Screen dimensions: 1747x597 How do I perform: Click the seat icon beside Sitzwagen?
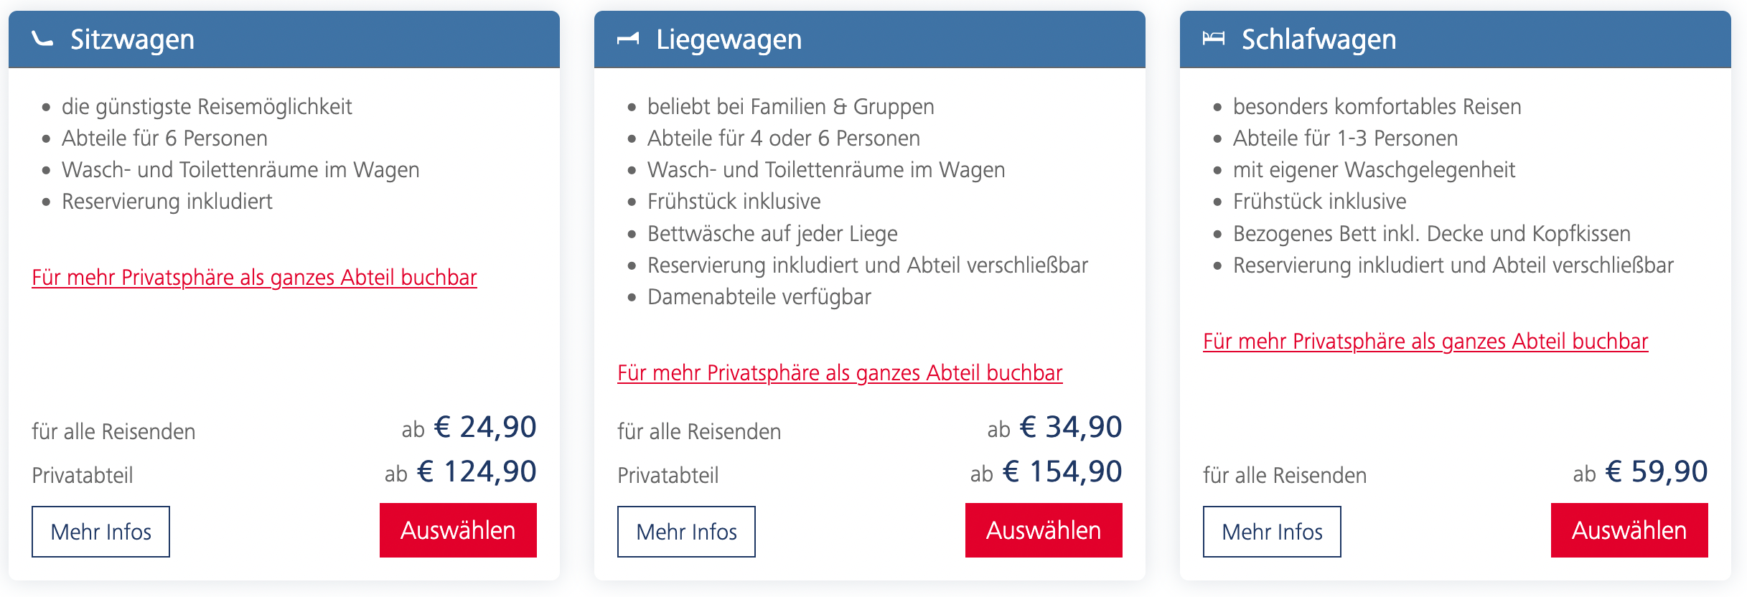[43, 39]
